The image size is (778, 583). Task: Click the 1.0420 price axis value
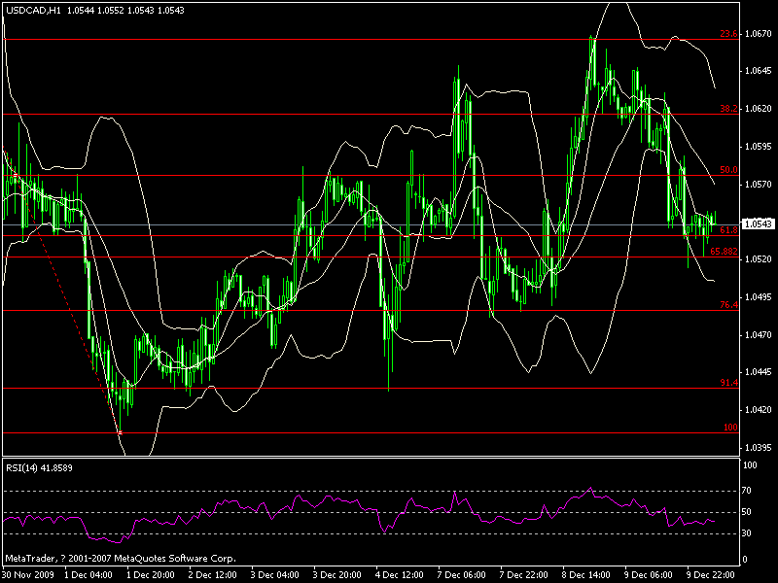[759, 409]
